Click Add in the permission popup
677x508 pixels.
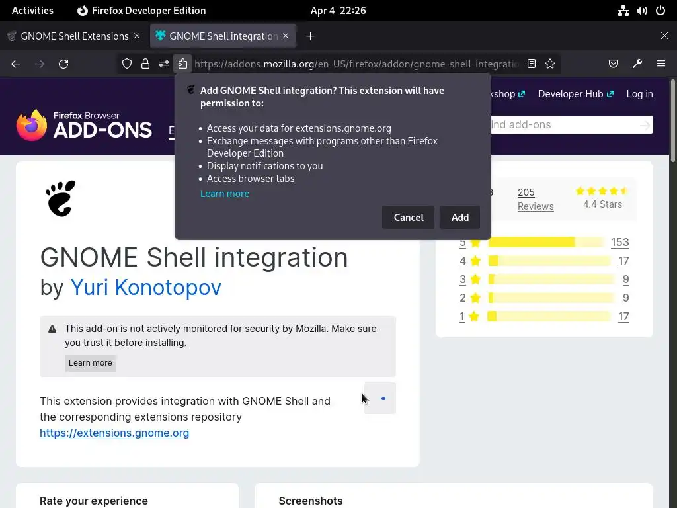pyautogui.click(x=460, y=217)
